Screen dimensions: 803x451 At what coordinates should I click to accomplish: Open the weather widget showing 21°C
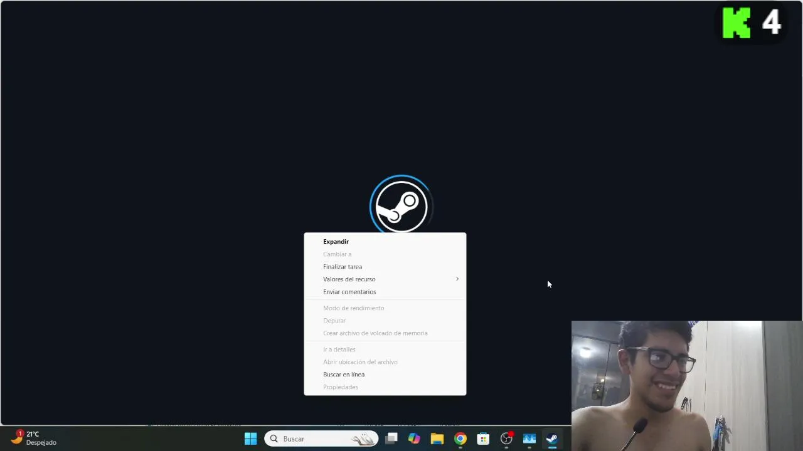pos(35,438)
